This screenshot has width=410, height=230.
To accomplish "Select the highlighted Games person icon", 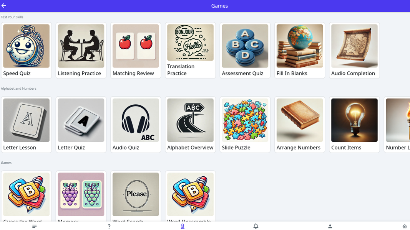I will (x=183, y=226).
